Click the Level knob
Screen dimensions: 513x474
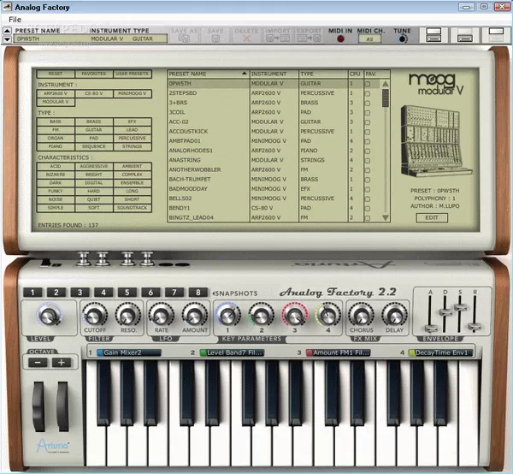50,316
